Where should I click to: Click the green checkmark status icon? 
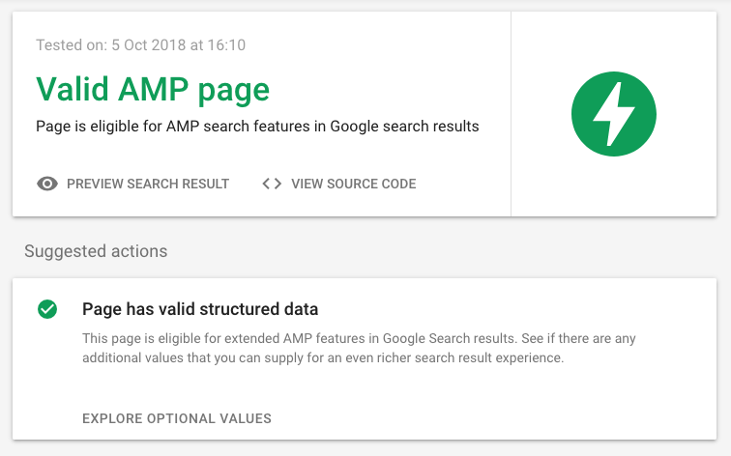pyautogui.click(x=47, y=309)
